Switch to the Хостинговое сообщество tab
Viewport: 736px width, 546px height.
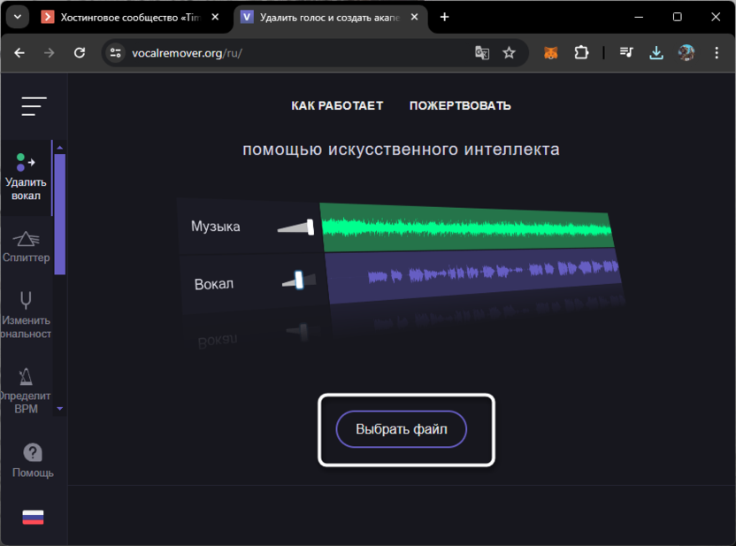131,18
